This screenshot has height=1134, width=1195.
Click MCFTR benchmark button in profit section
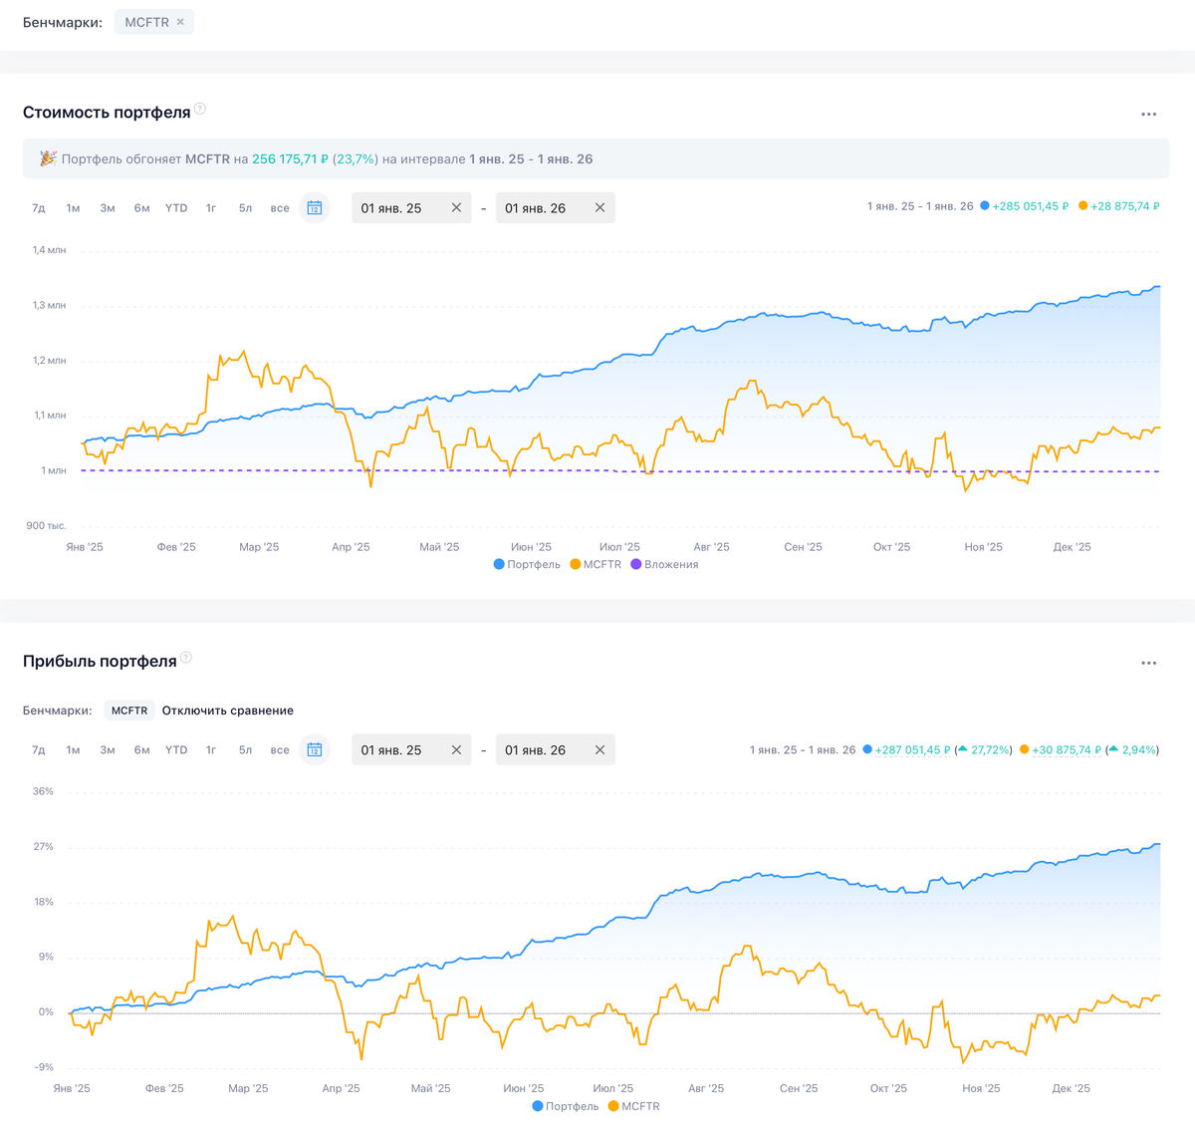point(129,711)
